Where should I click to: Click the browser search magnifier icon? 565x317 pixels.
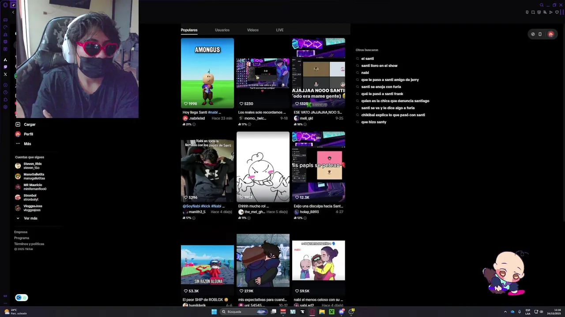[541, 5]
